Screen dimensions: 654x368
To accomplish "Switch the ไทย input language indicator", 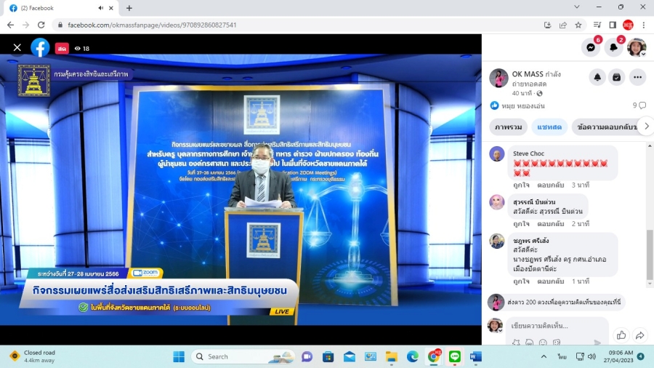I will (x=562, y=357).
